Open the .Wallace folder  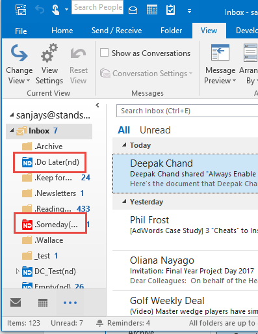pos(49,240)
